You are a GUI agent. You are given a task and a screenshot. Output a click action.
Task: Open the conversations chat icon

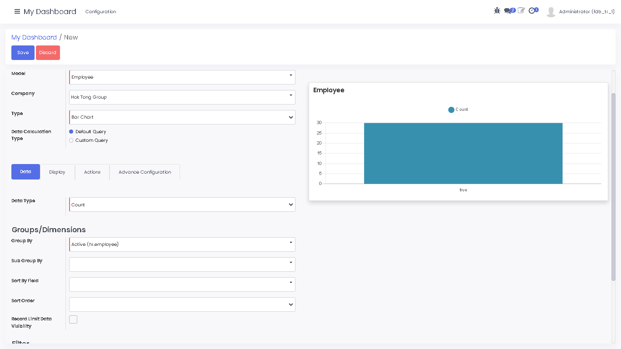click(508, 11)
